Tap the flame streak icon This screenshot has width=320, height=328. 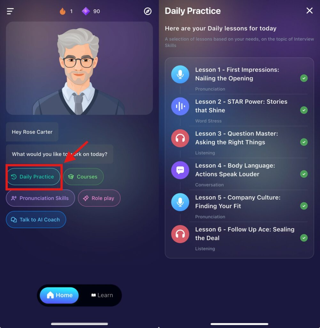(62, 11)
